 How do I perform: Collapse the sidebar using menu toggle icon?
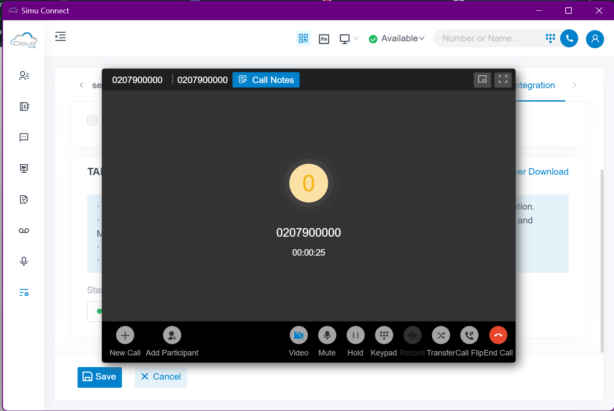pyautogui.click(x=60, y=37)
